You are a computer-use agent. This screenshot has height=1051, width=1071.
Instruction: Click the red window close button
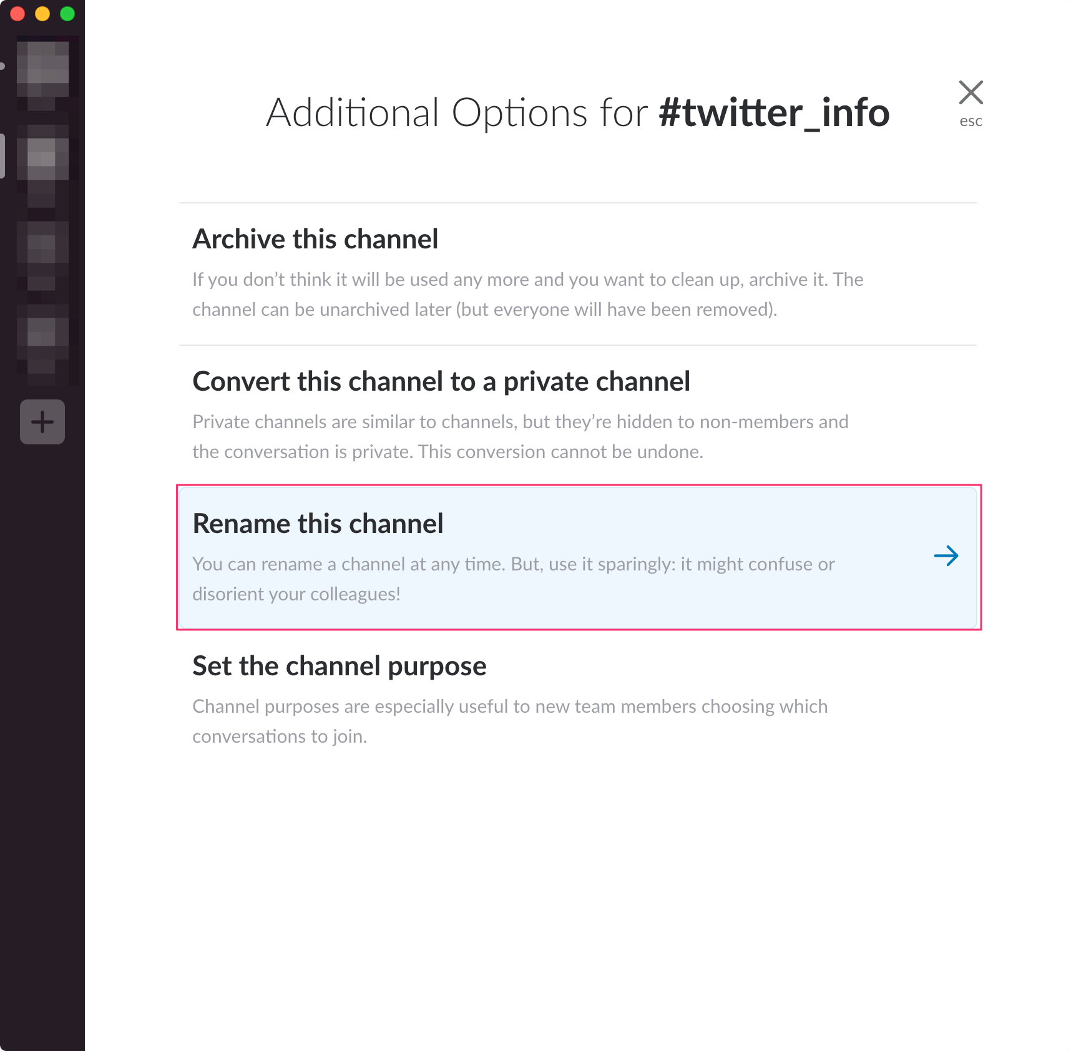[17, 14]
